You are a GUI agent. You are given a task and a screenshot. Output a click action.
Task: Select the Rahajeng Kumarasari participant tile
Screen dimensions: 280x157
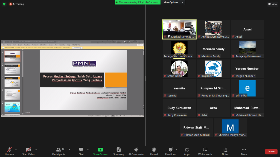[x=247, y=49]
